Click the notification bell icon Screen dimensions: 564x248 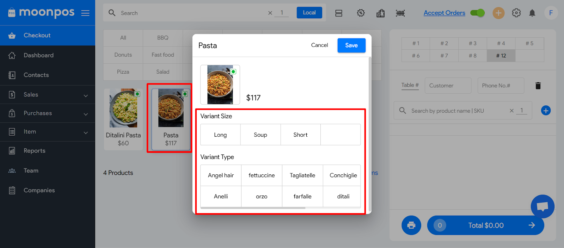click(532, 13)
